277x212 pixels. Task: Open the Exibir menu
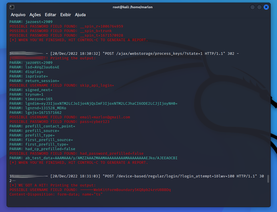point(66,15)
